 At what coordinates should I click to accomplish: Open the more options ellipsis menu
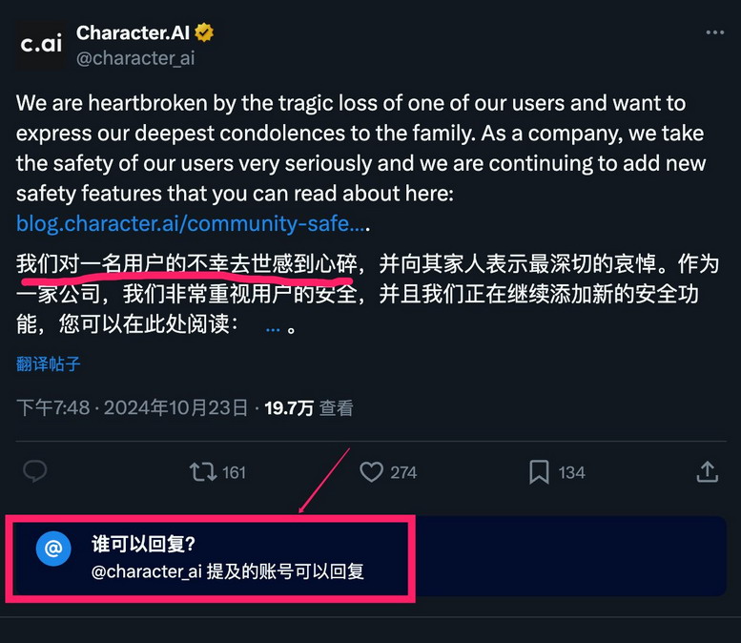tap(715, 32)
